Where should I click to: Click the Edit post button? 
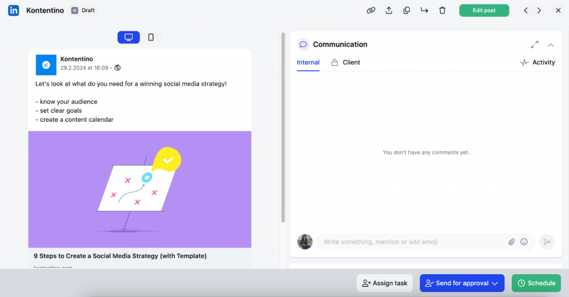484,11
